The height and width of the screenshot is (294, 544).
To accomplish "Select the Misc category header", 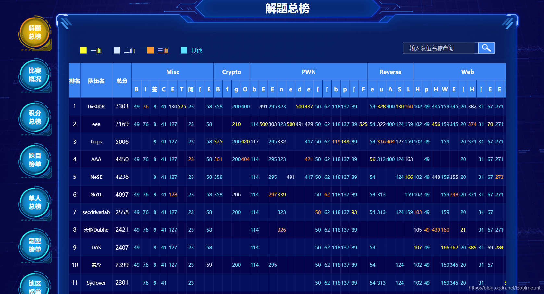I will click(173, 72).
